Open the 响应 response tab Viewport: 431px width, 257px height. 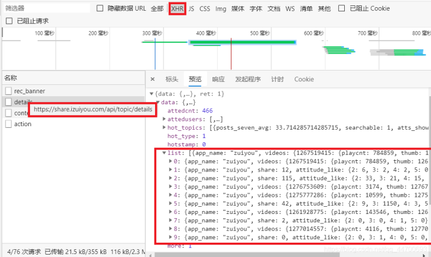tap(218, 79)
